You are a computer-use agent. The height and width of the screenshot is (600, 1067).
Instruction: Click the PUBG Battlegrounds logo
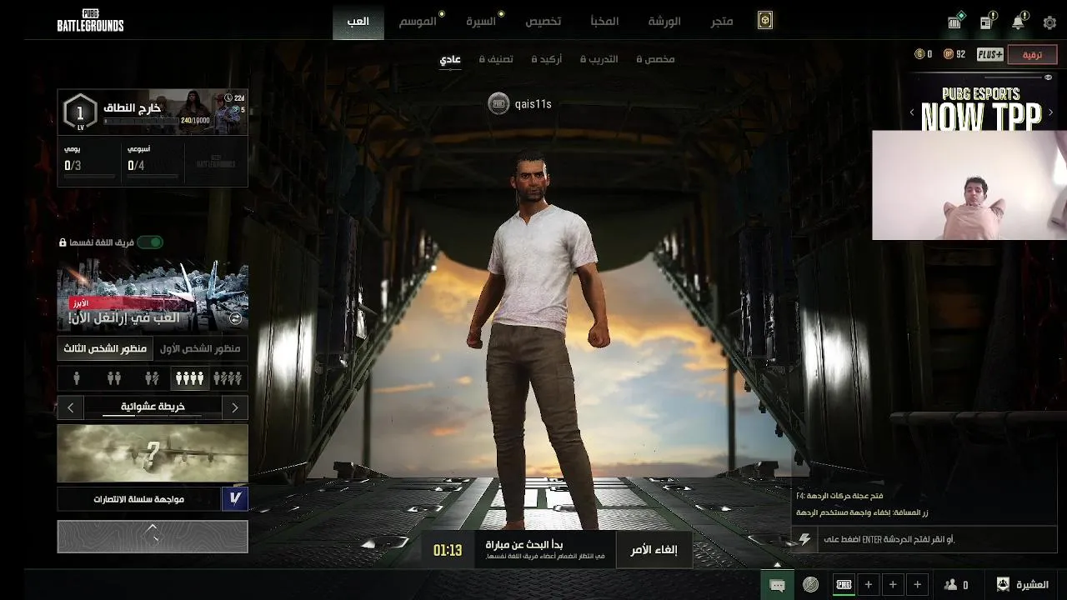click(90, 22)
